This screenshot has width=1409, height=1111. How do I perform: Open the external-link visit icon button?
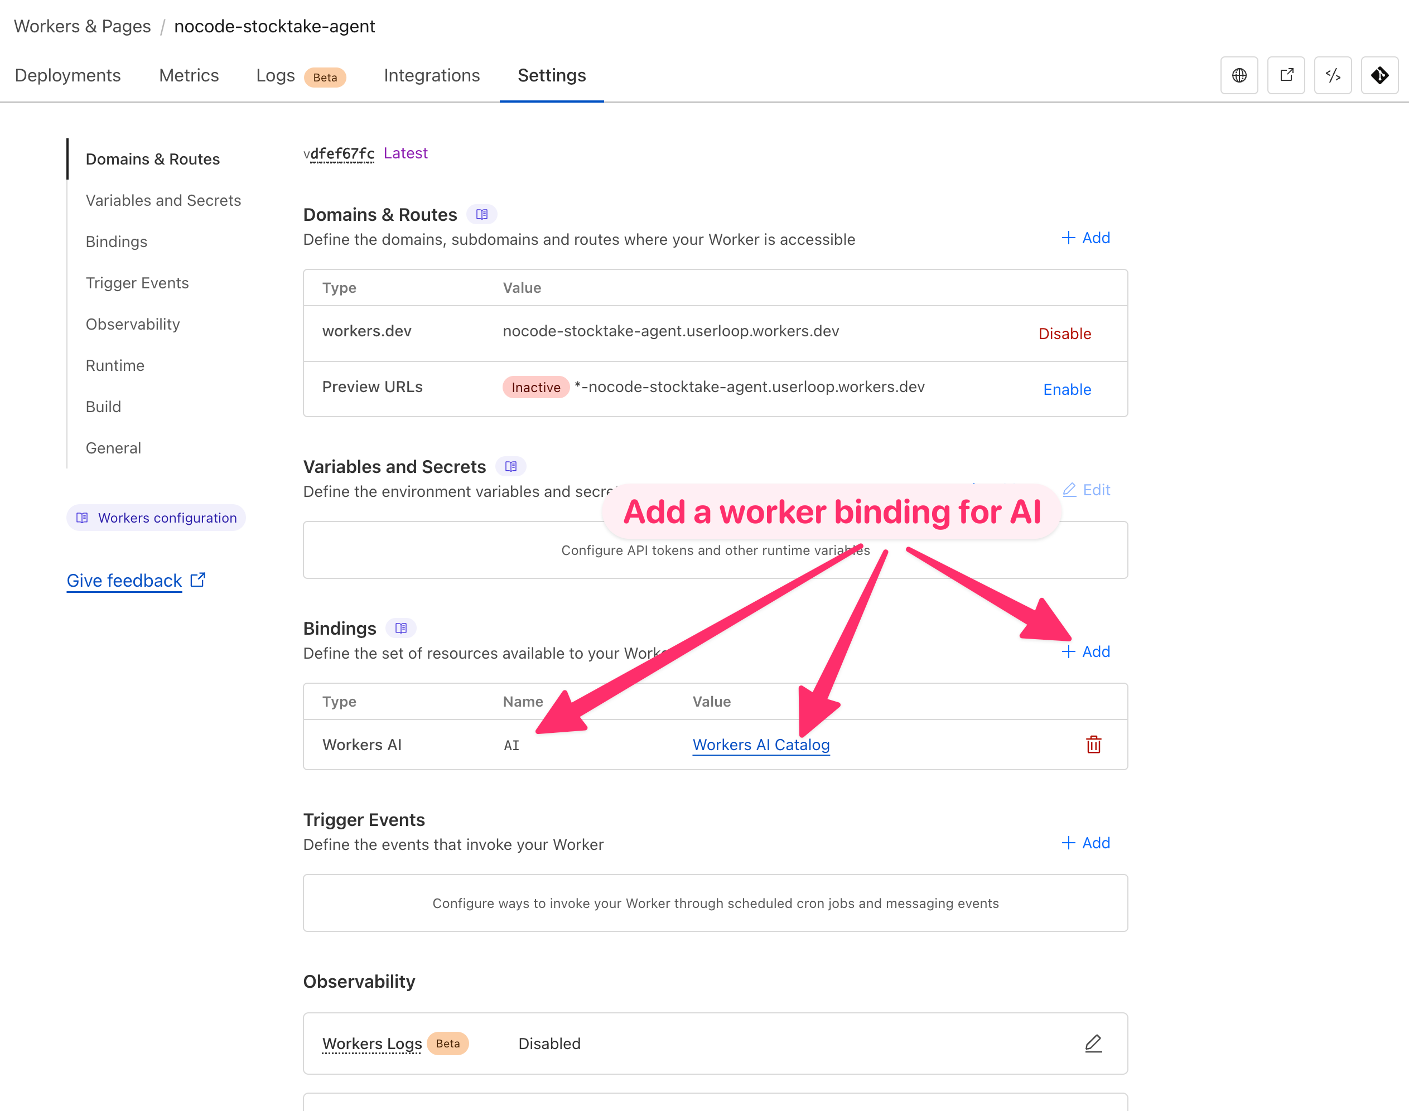click(x=1286, y=75)
